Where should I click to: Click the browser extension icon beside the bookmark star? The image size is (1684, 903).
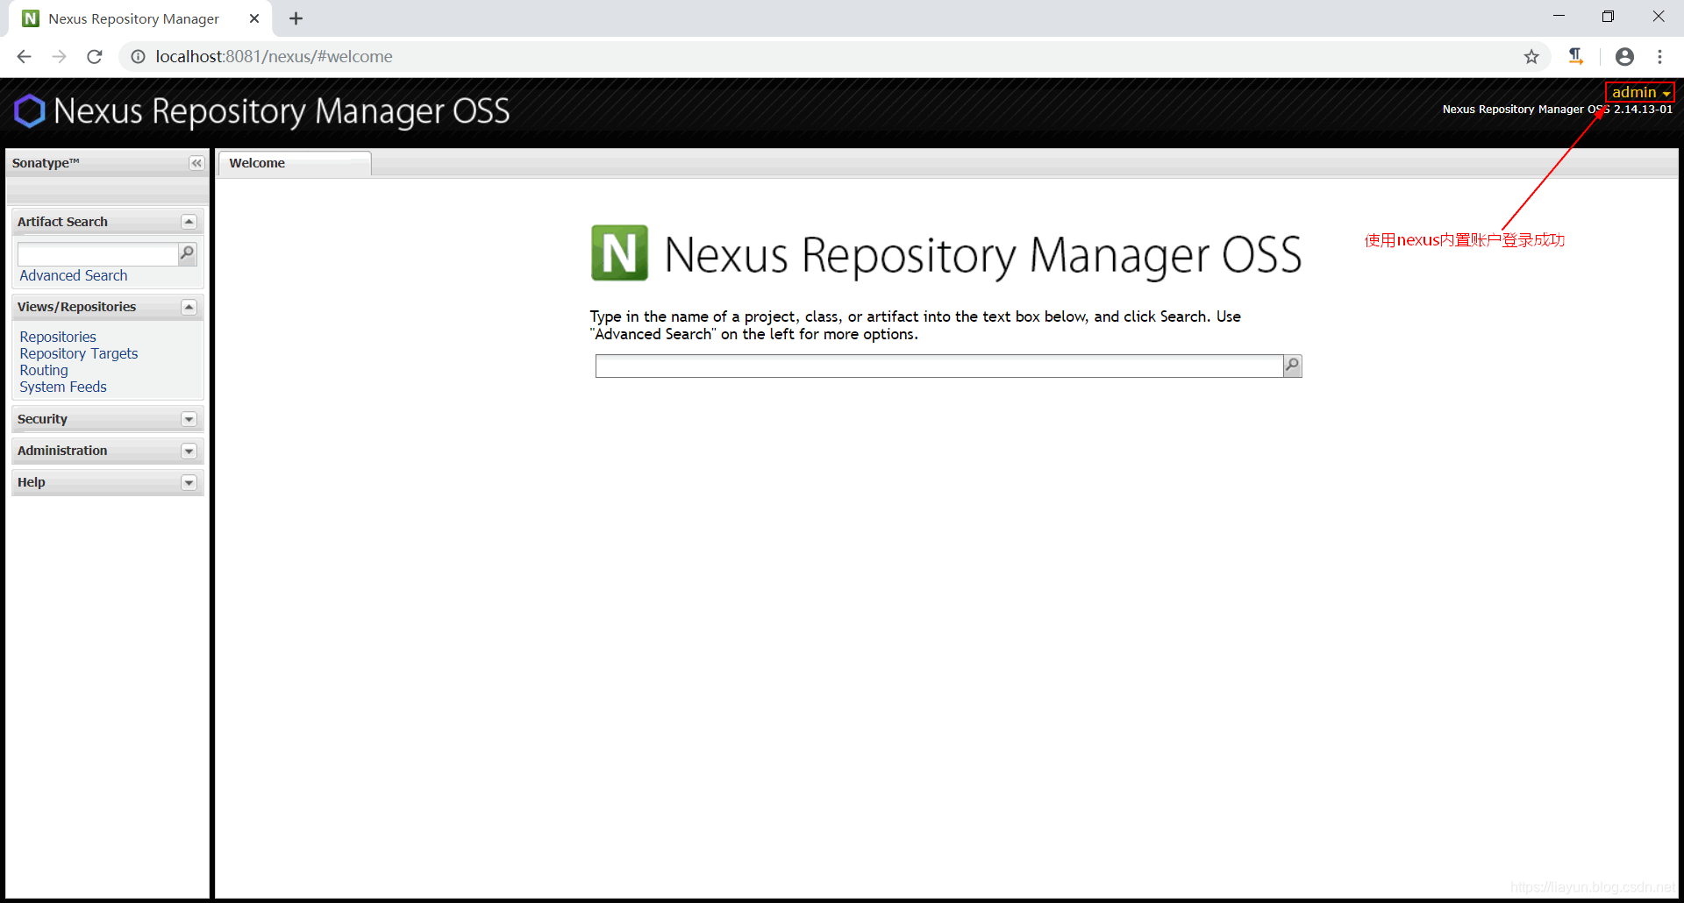[1576, 57]
